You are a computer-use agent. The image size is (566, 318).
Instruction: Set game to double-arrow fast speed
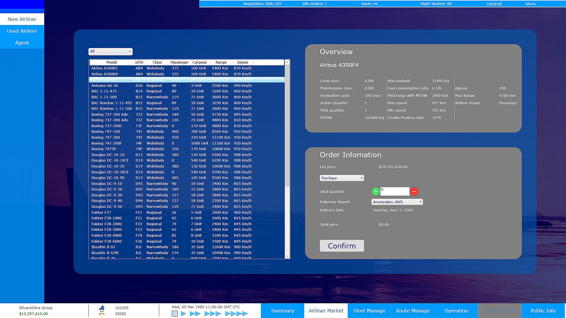tap(195, 314)
